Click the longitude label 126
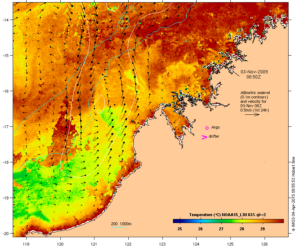This screenshot has width=298, height=247. 264,244
